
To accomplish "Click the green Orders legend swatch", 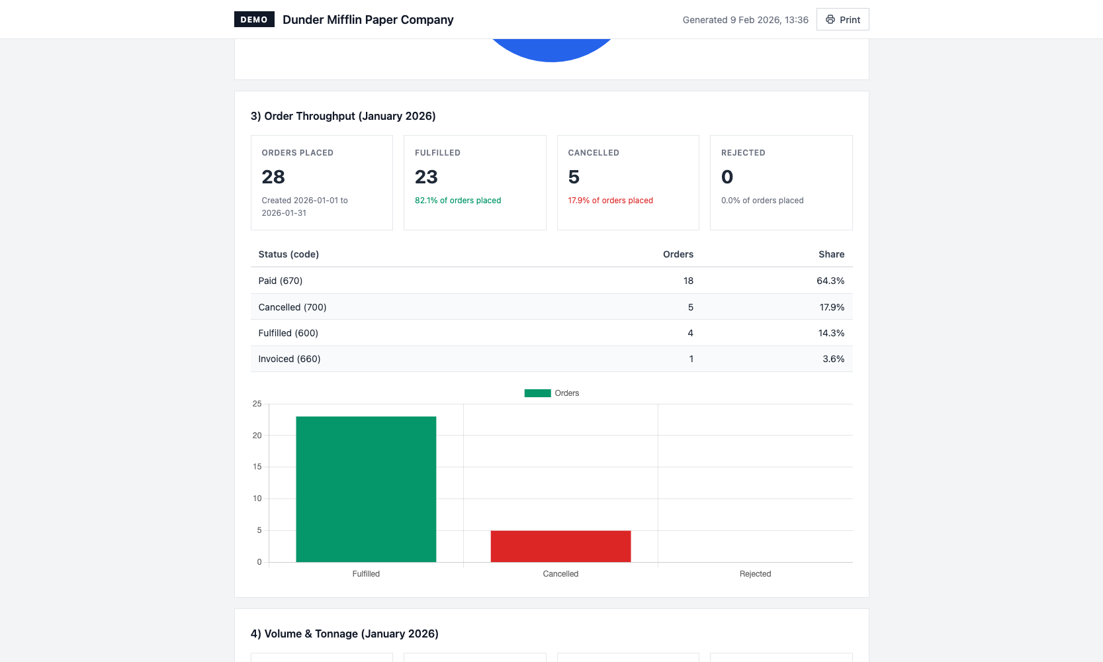I will tap(537, 393).
